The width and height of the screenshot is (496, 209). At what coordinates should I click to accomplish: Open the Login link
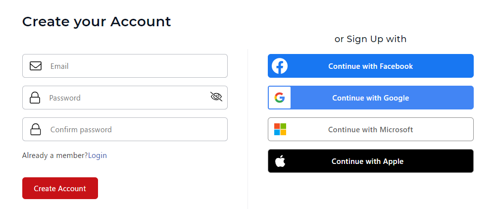(x=98, y=156)
